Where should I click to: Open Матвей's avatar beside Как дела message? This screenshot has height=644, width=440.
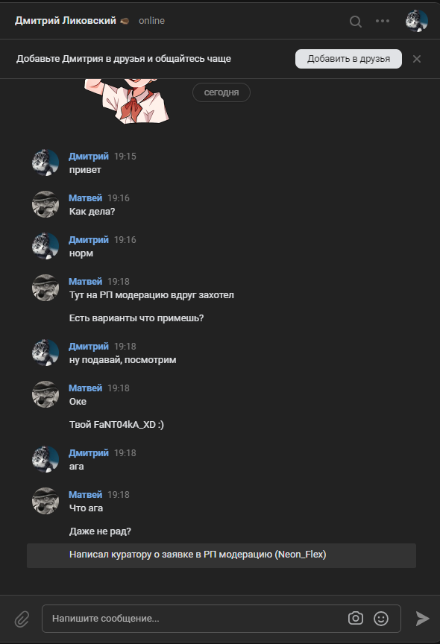pos(45,204)
